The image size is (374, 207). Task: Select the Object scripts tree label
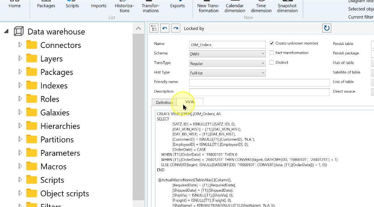(65, 193)
